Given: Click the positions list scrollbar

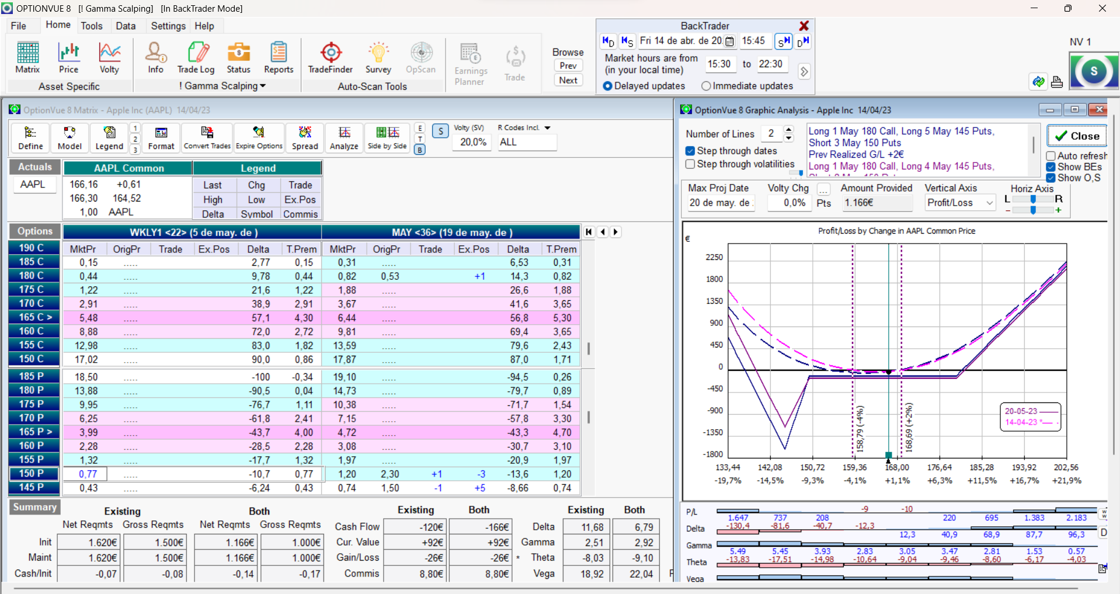Looking at the screenshot, I should [x=1034, y=146].
